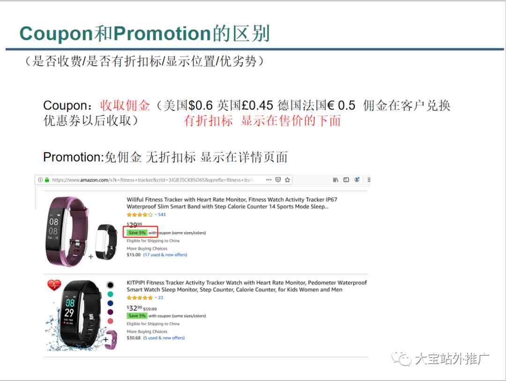Viewport: 506px width, 381px height.
Task: Click the Firefox account avatar icon
Action: tap(357, 180)
